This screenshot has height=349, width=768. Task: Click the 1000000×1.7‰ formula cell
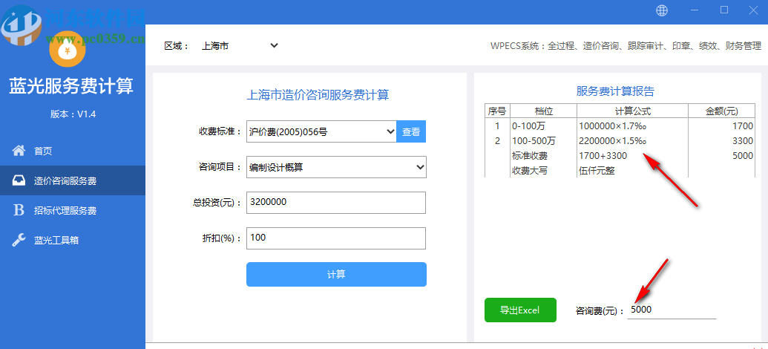coord(632,126)
